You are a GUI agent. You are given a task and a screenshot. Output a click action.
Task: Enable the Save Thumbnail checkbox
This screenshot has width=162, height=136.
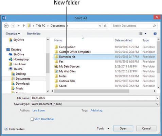32,119
